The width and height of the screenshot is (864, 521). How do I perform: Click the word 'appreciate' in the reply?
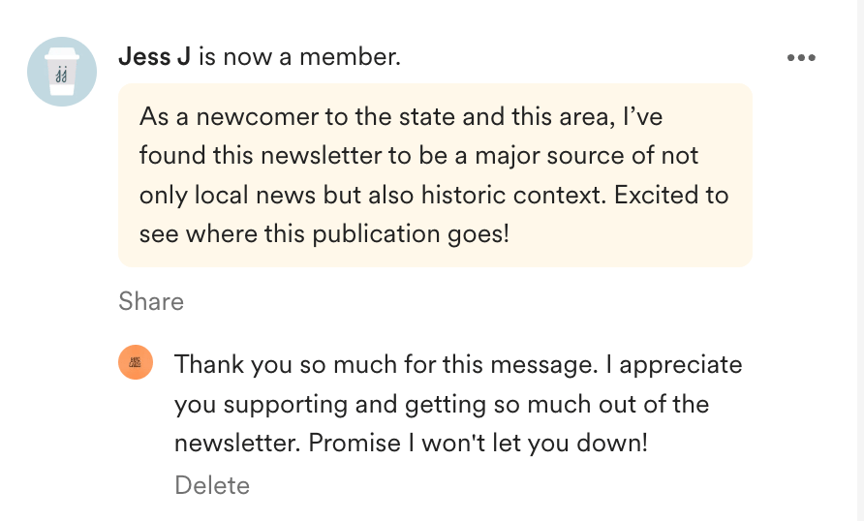point(681,366)
